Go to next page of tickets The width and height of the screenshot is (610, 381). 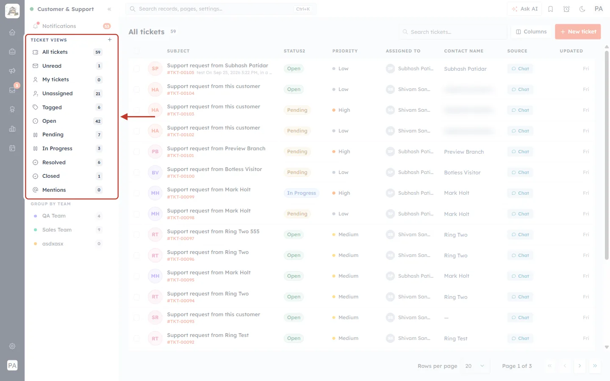[579, 366]
